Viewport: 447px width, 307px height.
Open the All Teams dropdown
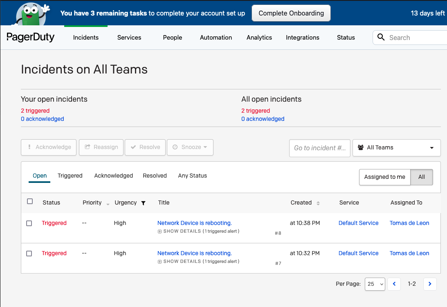pyautogui.click(x=396, y=148)
